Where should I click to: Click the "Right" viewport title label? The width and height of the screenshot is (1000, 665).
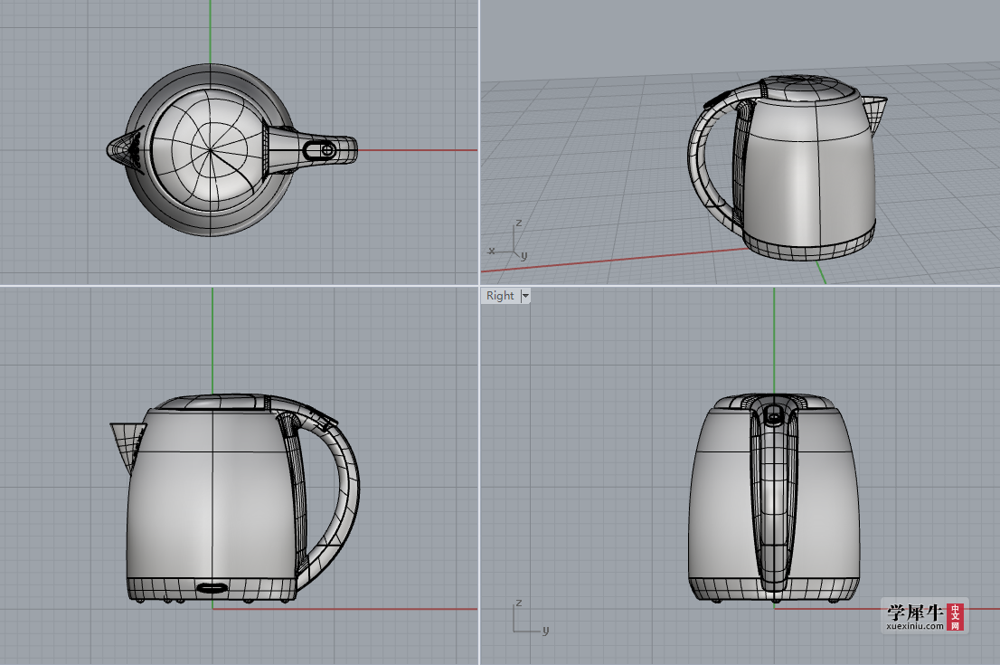[x=500, y=296]
